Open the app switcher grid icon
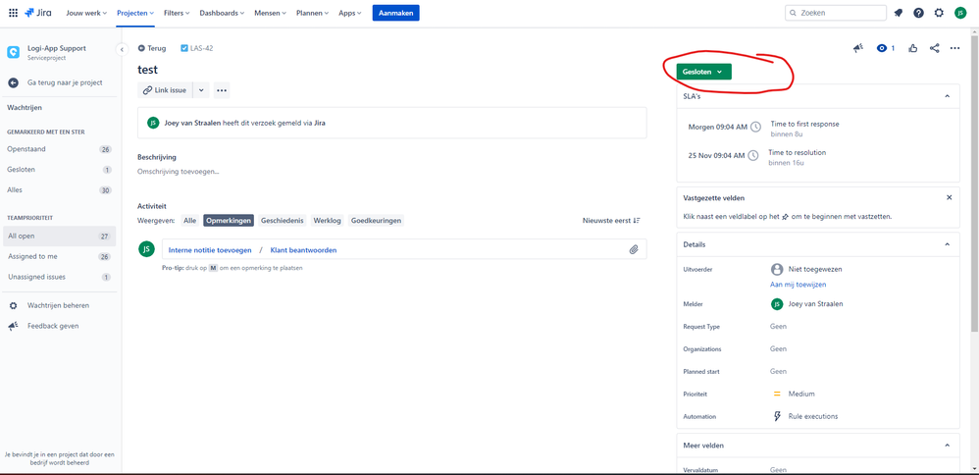This screenshot has height=475, width=979. [13, 13]
